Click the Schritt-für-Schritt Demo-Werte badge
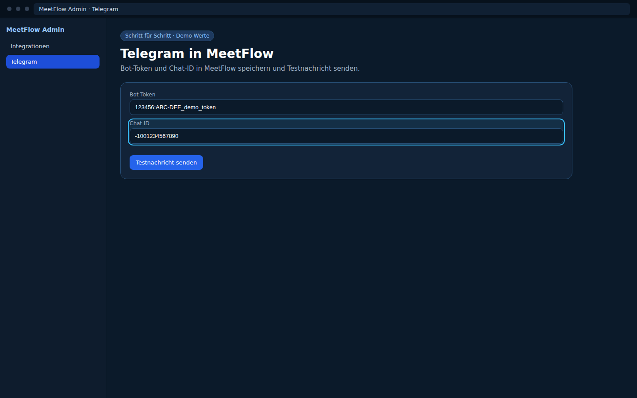 click(x=167, y=36)
